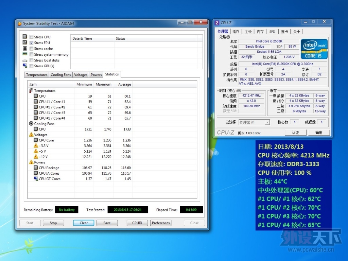The width and height of the screenshot is (348, 261).
Task: Uncheck the Stress FPU checkbox
Action: click(x=32, y=43)
